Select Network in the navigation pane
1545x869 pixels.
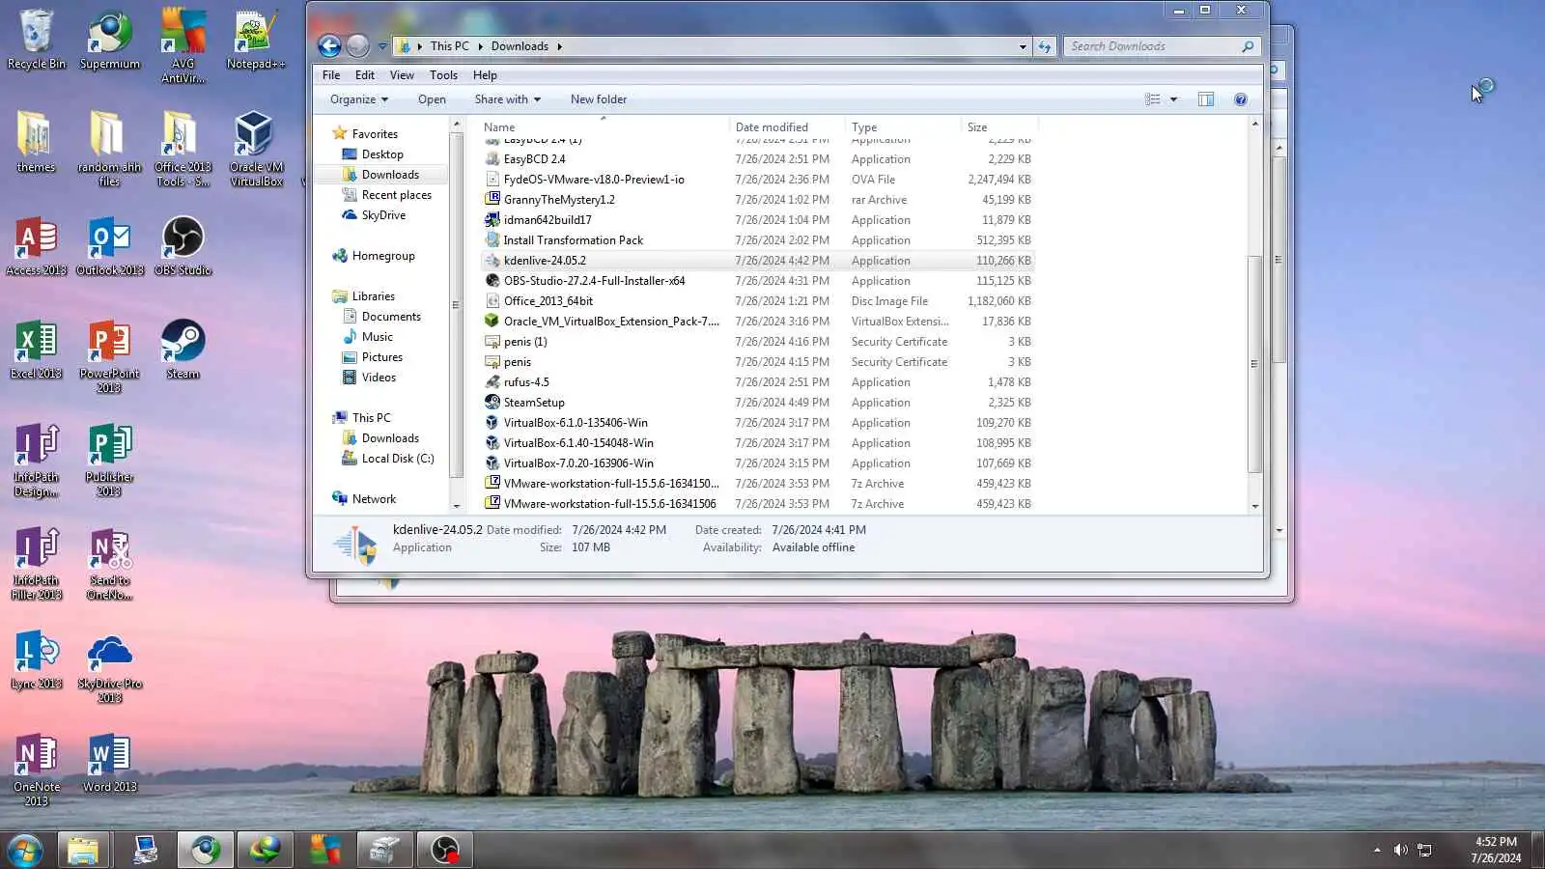(x=374, y=499)
